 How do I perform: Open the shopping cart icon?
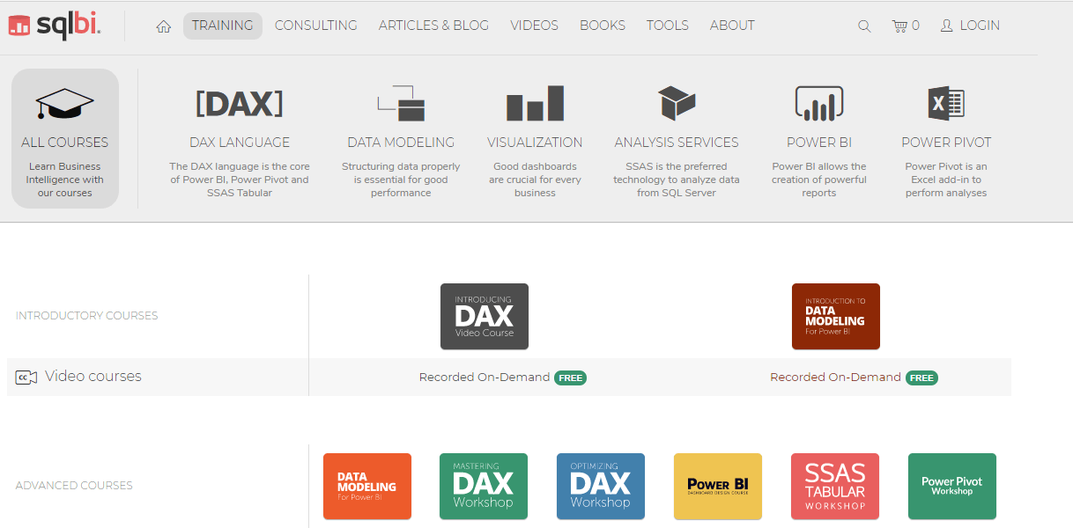pyautogui.click(x=899, y=26)
